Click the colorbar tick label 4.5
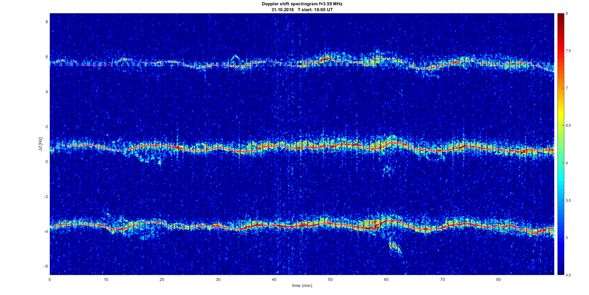 pos(568,275)
